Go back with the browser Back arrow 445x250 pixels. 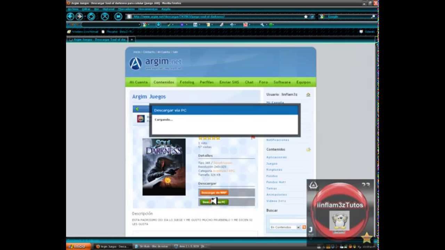[x=70, y=16]
